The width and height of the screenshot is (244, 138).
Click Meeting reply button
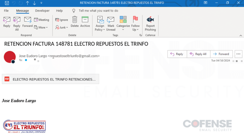[x=42, y=20]
